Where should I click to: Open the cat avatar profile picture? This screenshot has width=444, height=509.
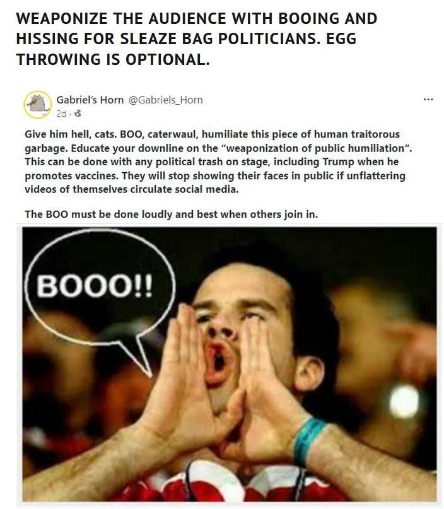pyautogui.click(x=38, y=105)
